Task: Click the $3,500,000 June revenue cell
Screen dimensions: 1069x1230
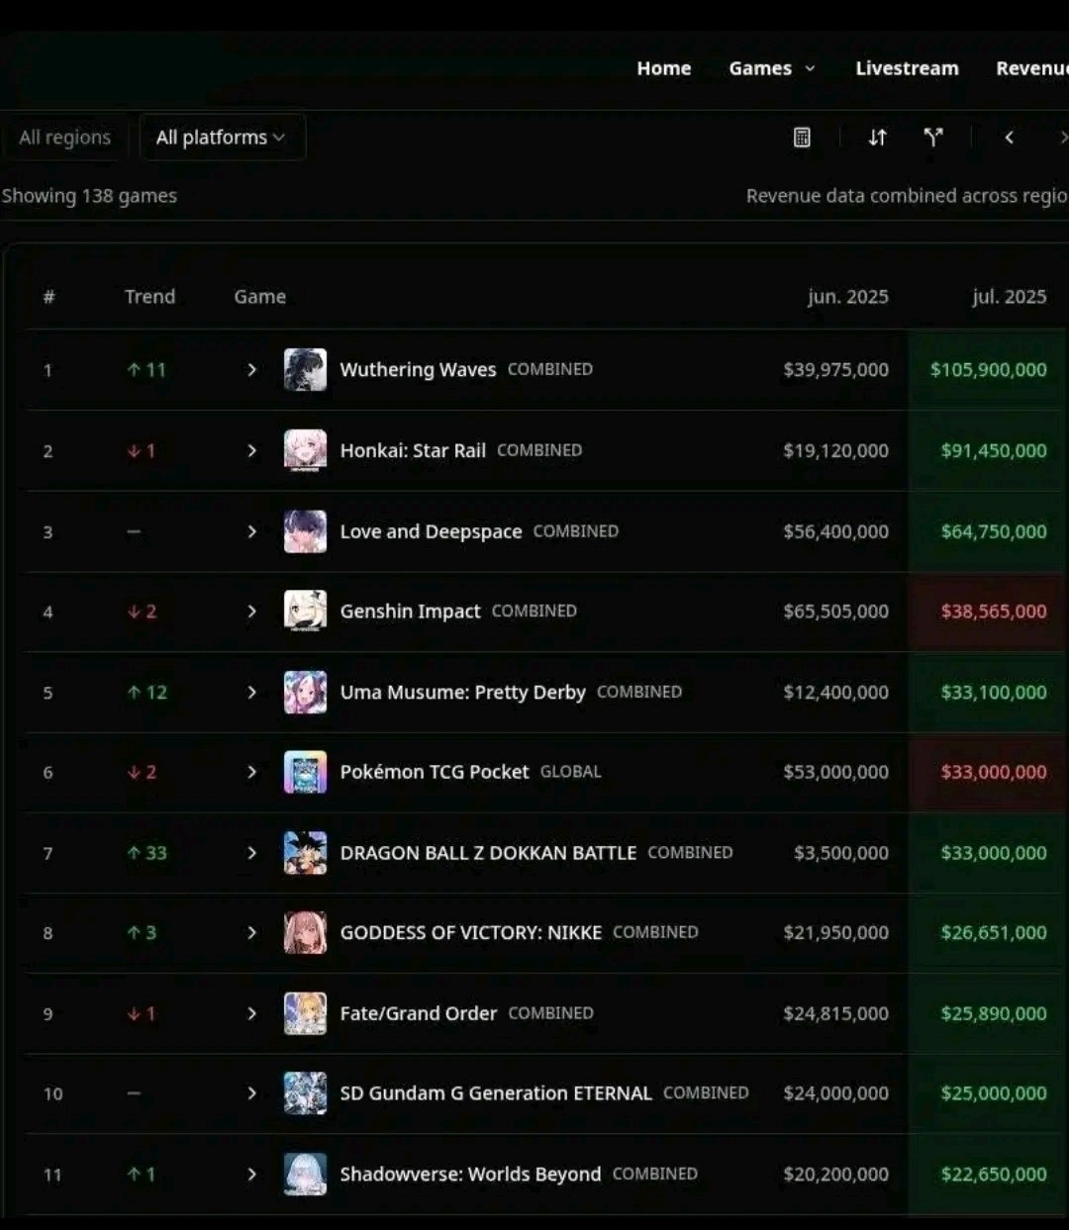Action: pos(841,853)
